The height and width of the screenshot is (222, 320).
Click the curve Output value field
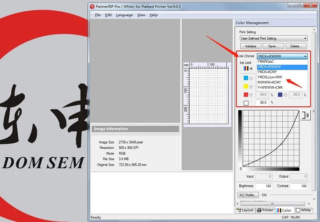(x=299, y=177)
